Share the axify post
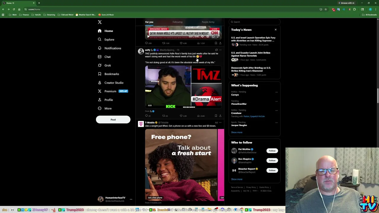The image size is (379, 213). [x=220, y=116]
